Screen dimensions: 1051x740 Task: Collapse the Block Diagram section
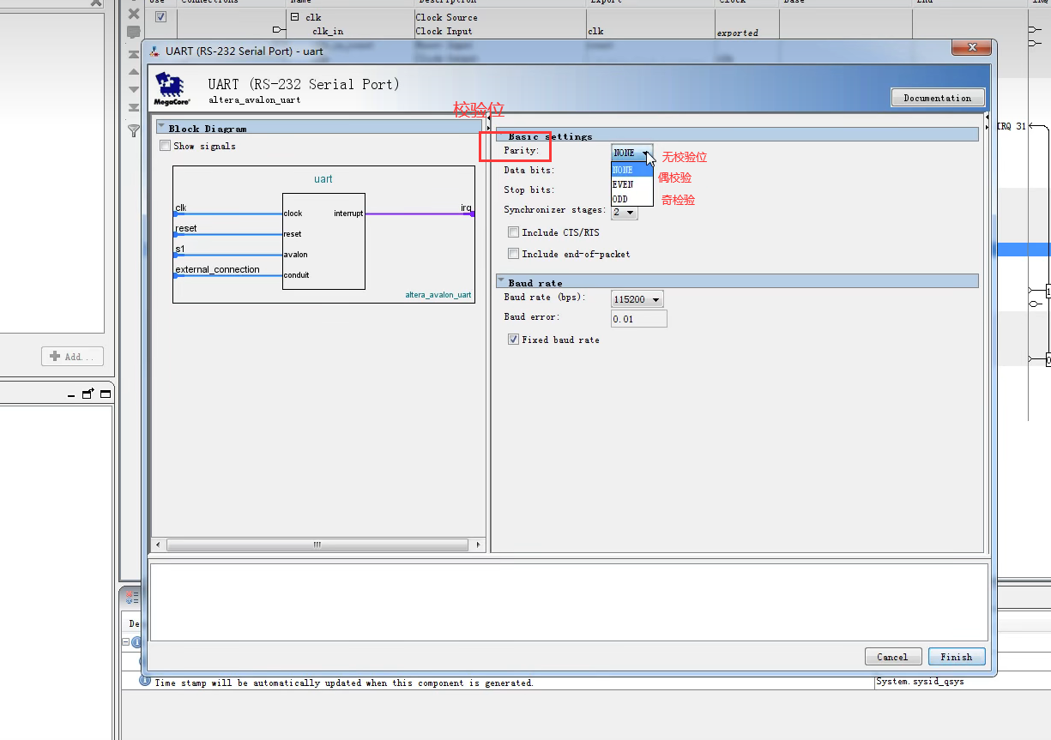coord(161,127)
